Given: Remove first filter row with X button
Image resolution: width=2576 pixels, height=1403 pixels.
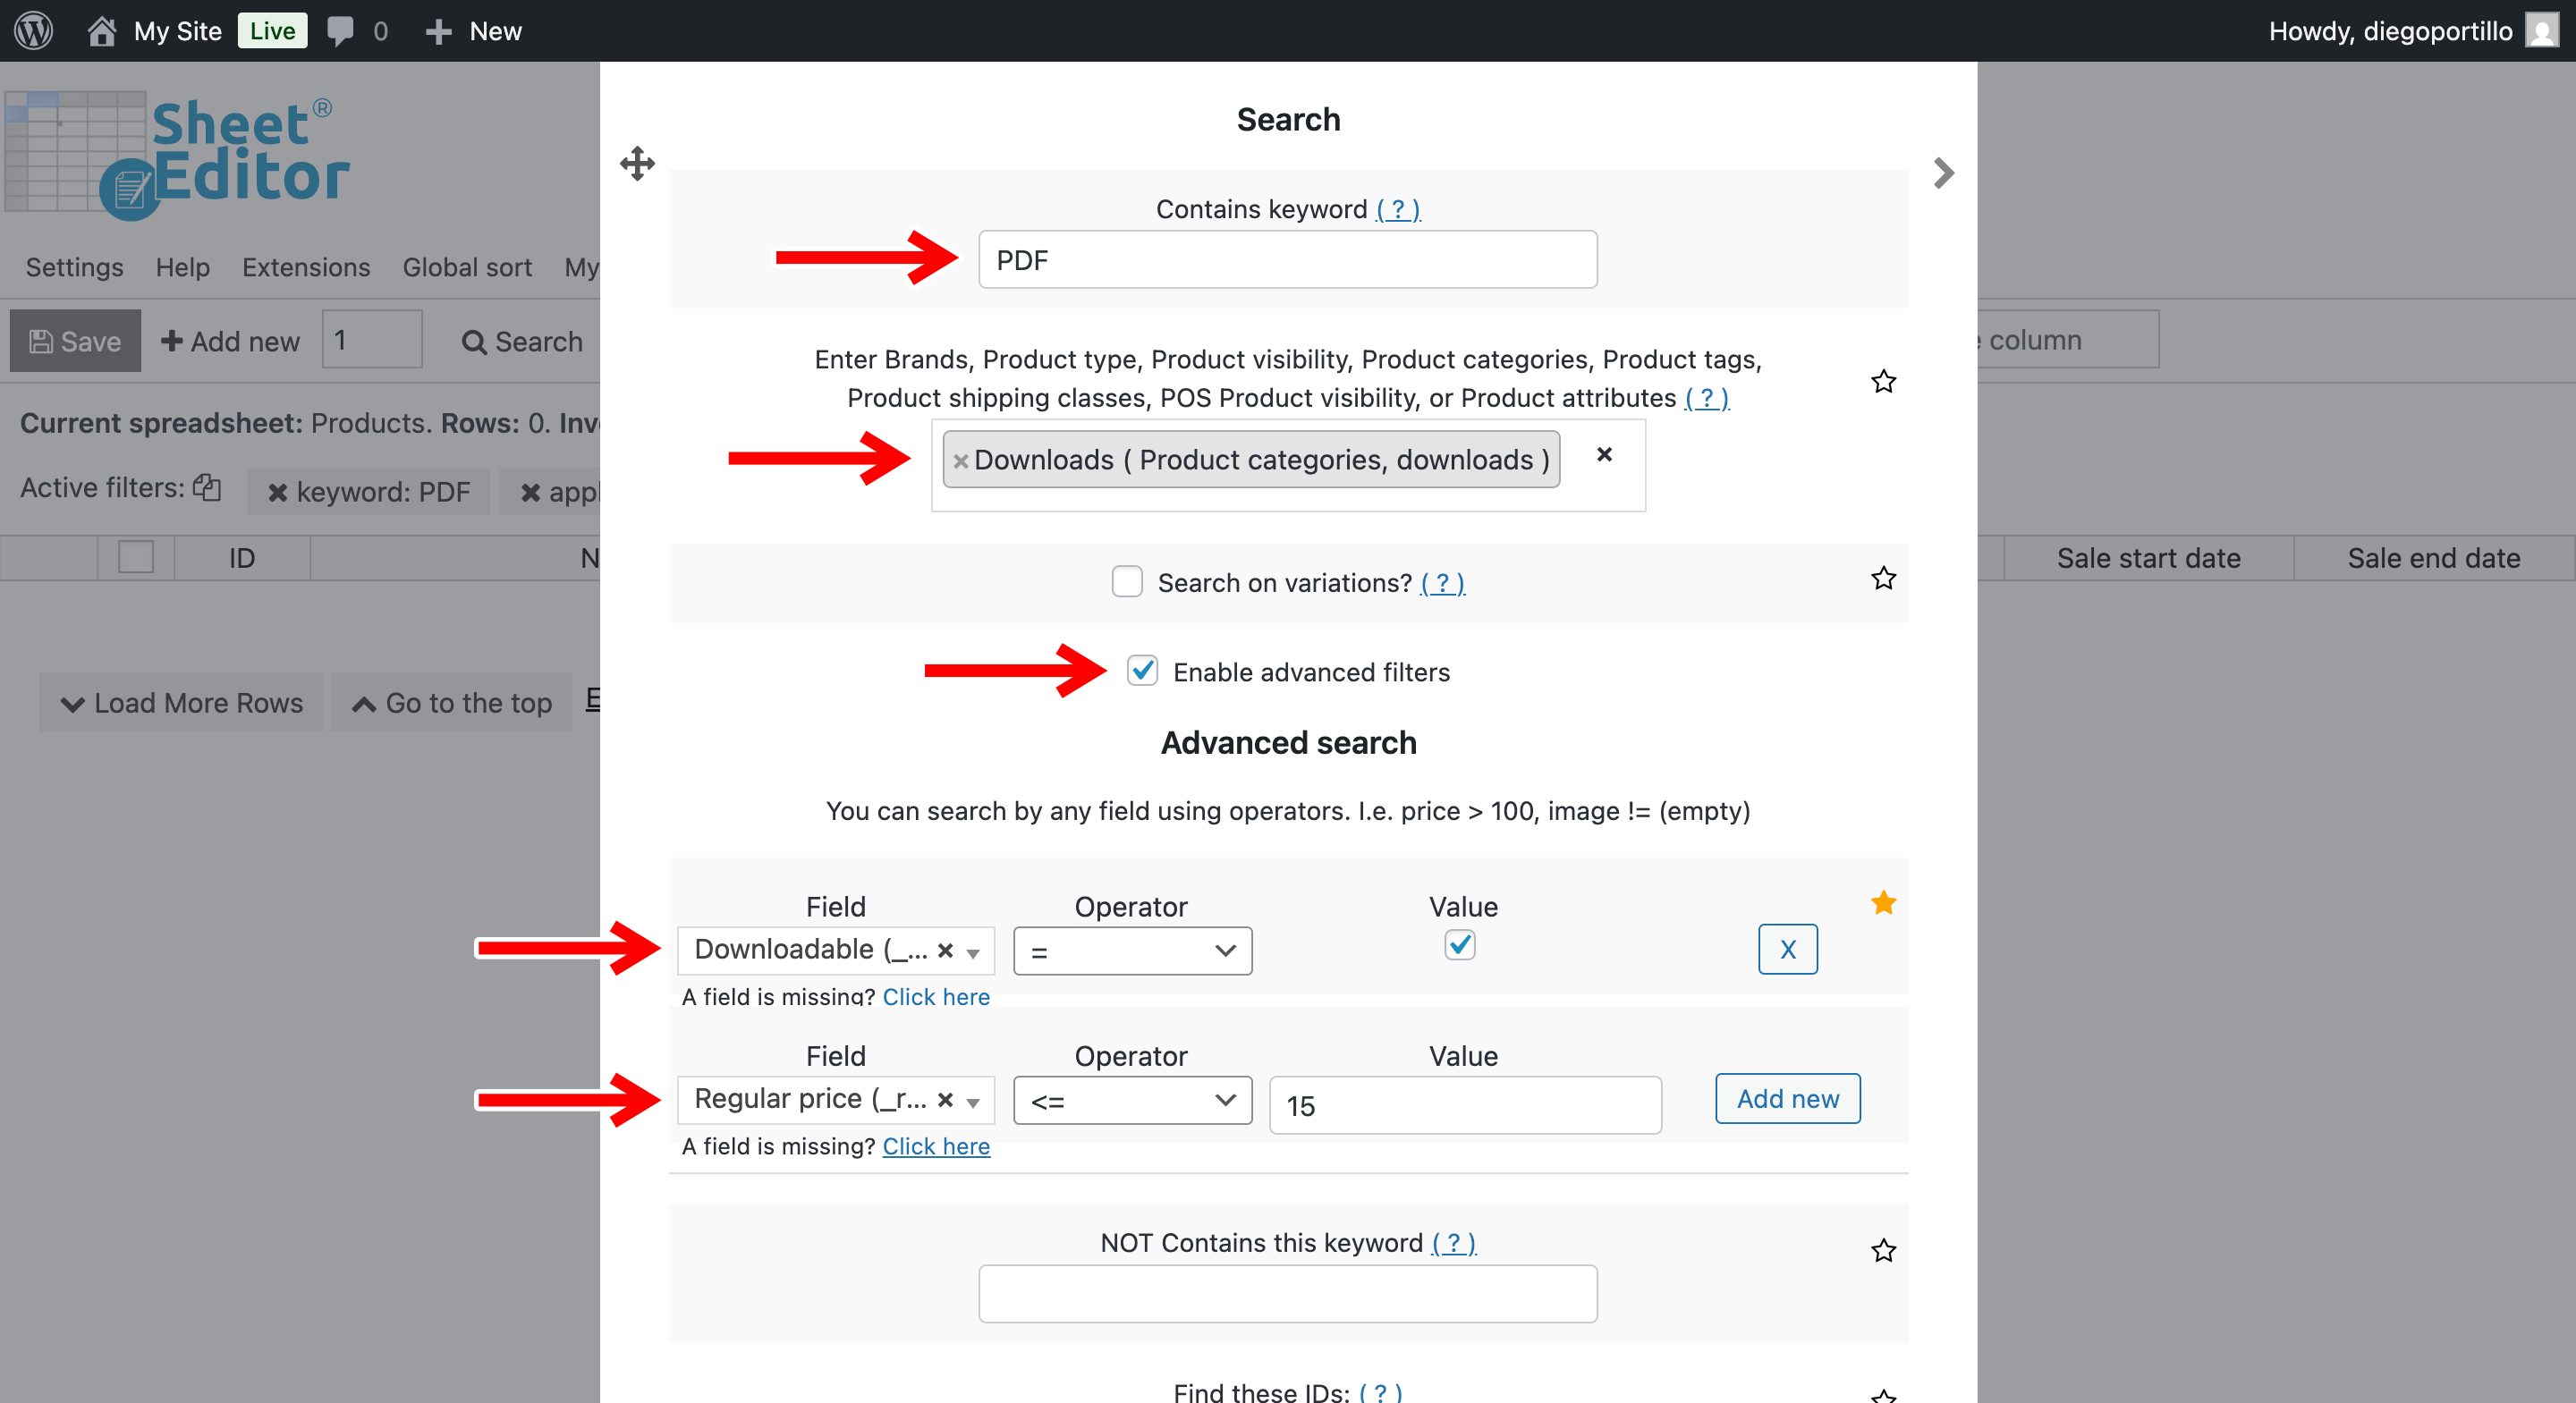Looking at the screenshot, I should pos(1787,949).
